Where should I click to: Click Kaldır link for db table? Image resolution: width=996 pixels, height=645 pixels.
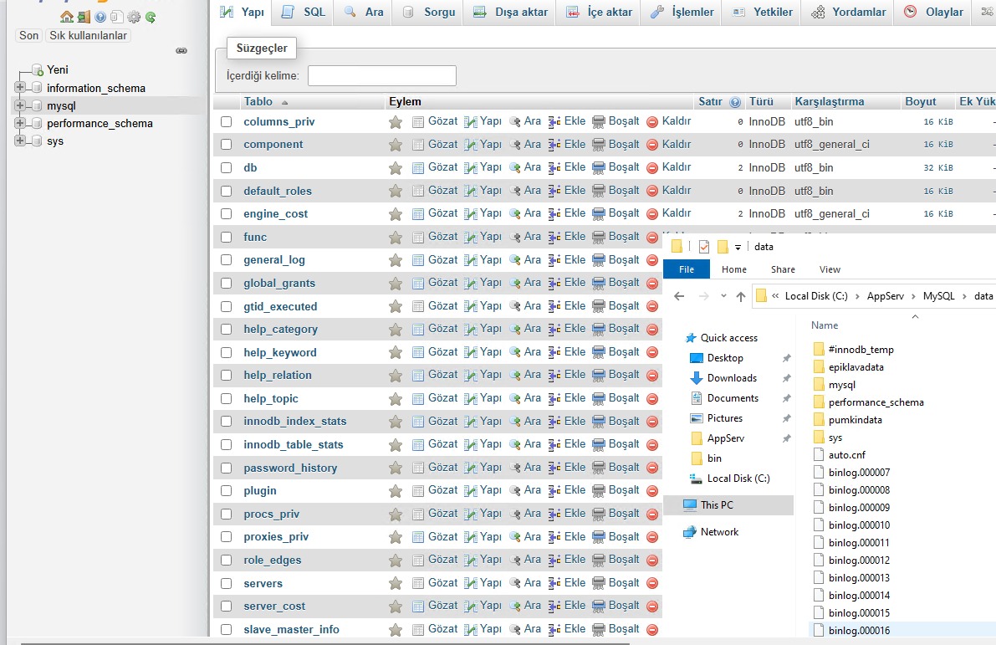[x=677, y=167]
